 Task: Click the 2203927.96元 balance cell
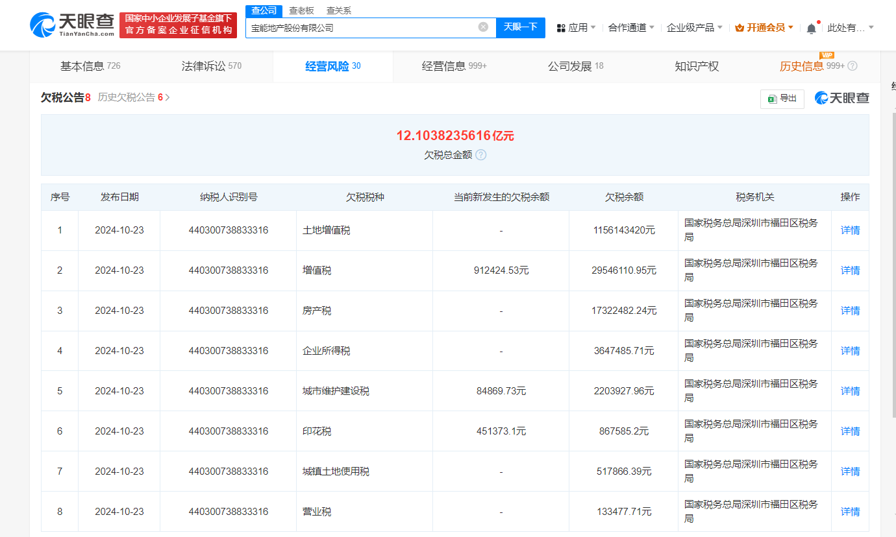click(x=623, y=391)
